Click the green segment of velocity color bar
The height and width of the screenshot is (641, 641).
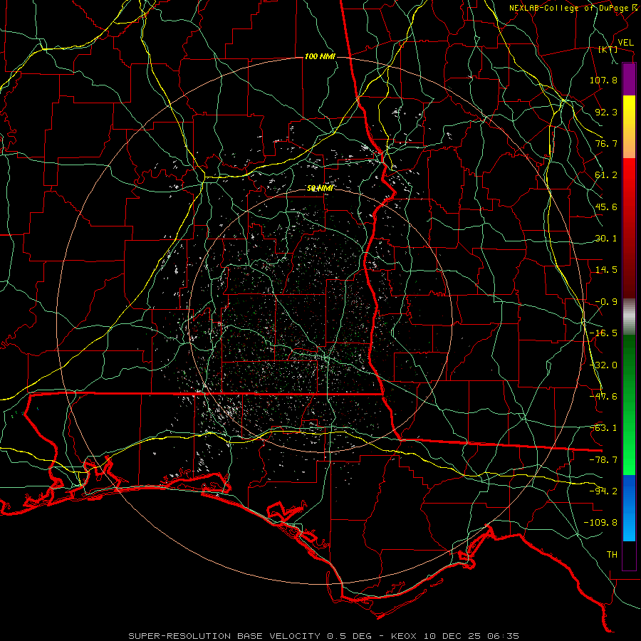(x=629, y=405)
